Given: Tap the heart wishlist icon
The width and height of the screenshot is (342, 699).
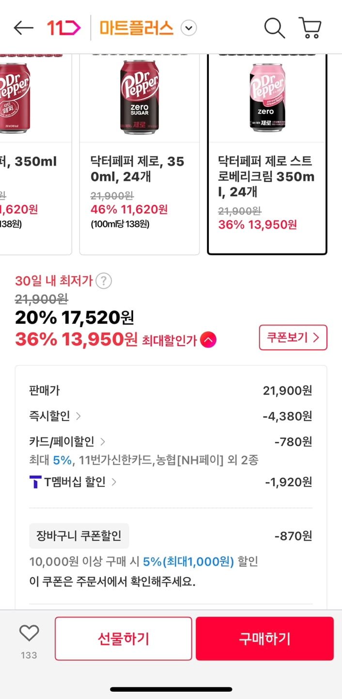Looking at the screenshot, I should (x=29, y=633).
